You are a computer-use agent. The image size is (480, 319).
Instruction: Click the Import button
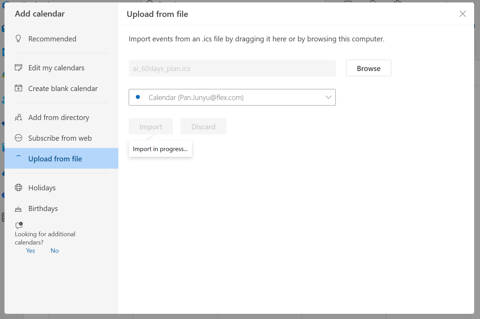coord(150,127)
